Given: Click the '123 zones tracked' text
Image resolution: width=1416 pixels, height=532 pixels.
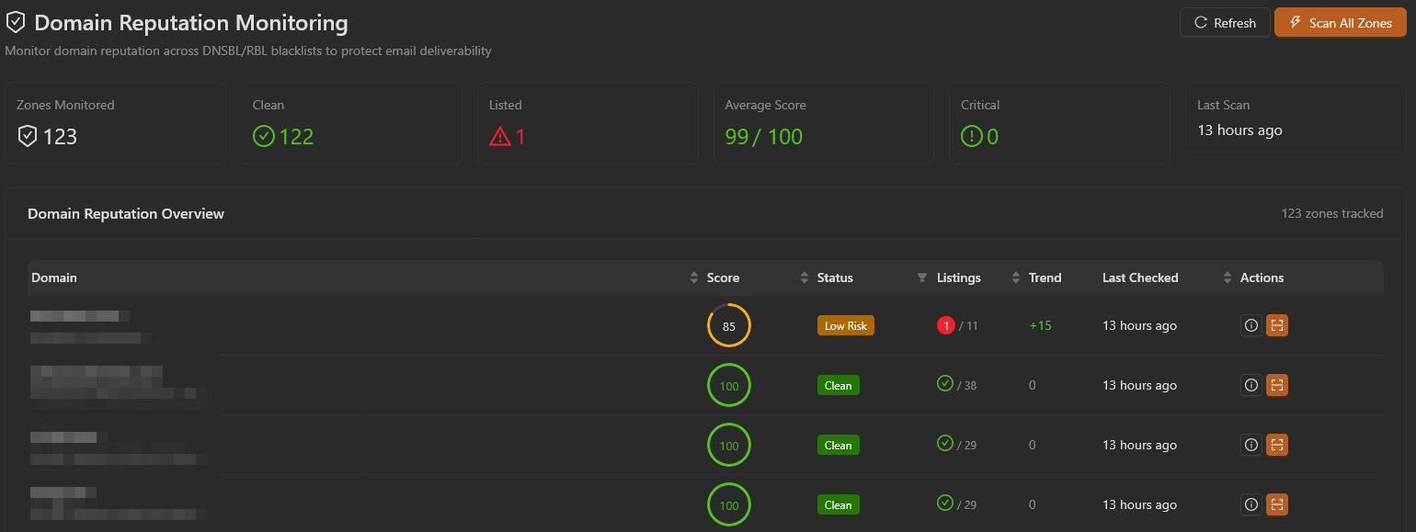Looking at the screenshot, I should [1332, 213].
